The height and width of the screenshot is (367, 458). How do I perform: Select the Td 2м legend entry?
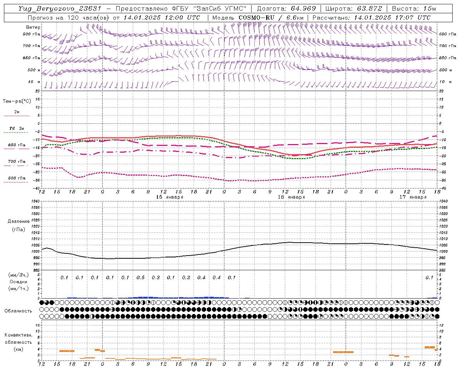pyautogui.click(x=17, y=128)
